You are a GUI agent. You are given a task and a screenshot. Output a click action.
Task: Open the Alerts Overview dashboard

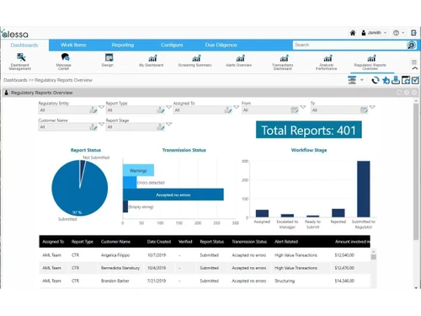(x=239, y=61)
